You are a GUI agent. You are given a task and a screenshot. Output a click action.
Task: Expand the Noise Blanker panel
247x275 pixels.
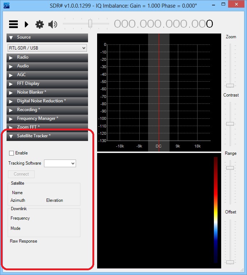coord(47,93)
